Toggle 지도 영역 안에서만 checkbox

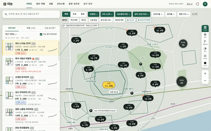[x=41, y=34]
